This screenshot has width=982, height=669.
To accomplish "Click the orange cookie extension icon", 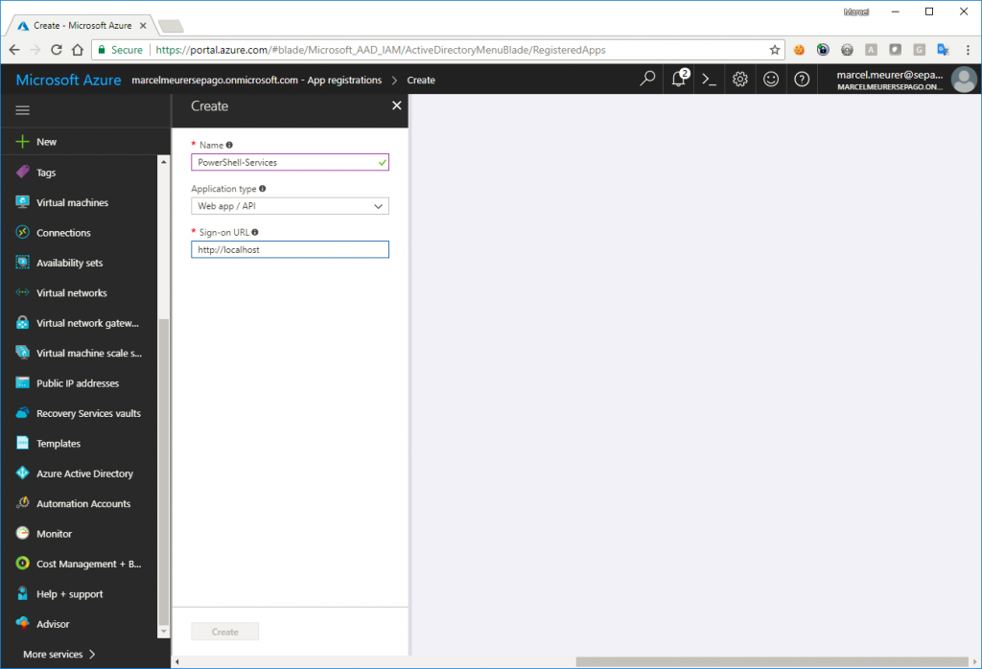I will pos(799,50).
